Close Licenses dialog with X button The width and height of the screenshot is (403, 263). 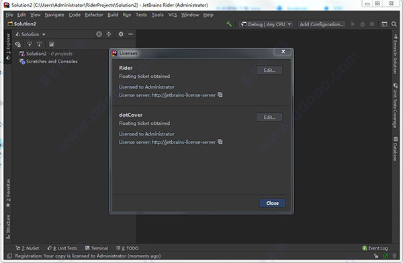tap(283, 52)
